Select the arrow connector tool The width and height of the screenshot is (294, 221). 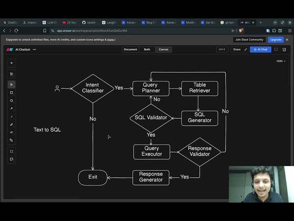pos(11,109)
